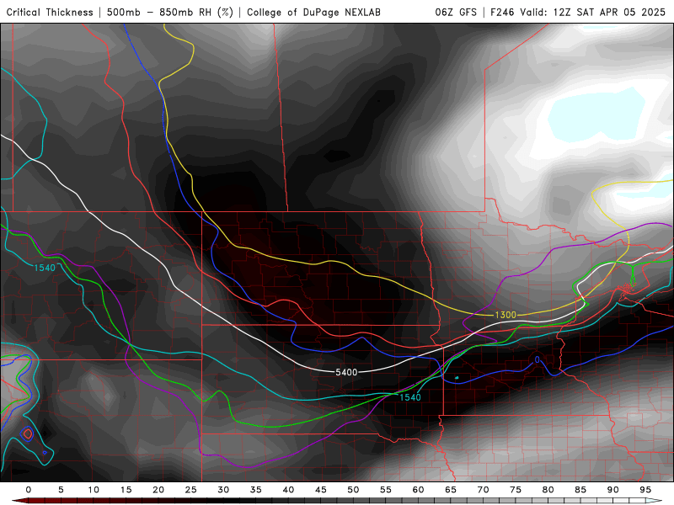Click the colorbar tick label 40
This screenshot has width=674, height=505.
tap(288, 490)
